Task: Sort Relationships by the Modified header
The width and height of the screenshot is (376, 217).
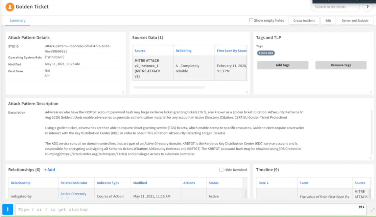Action: click(140, 183)
